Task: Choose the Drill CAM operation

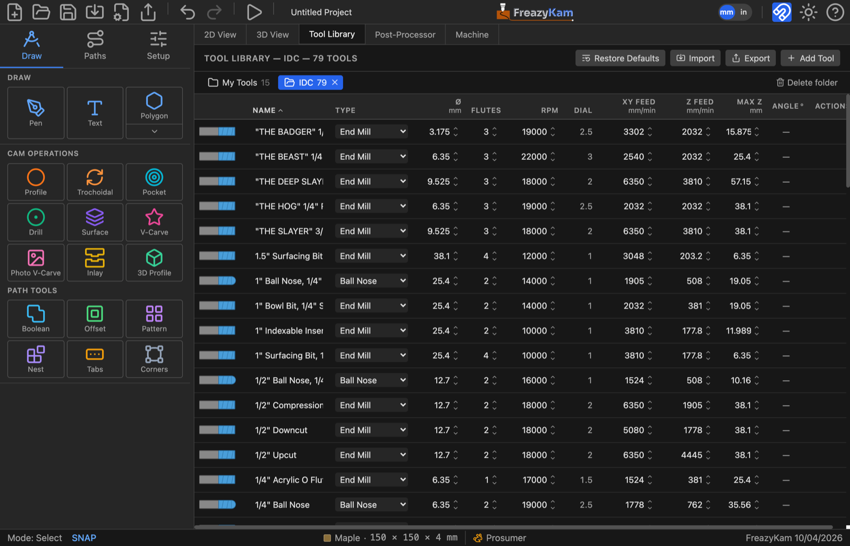Action: [x=36, y=222]
